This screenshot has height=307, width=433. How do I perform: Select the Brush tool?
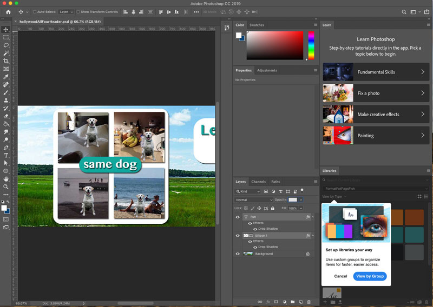[x=6, y=92]
